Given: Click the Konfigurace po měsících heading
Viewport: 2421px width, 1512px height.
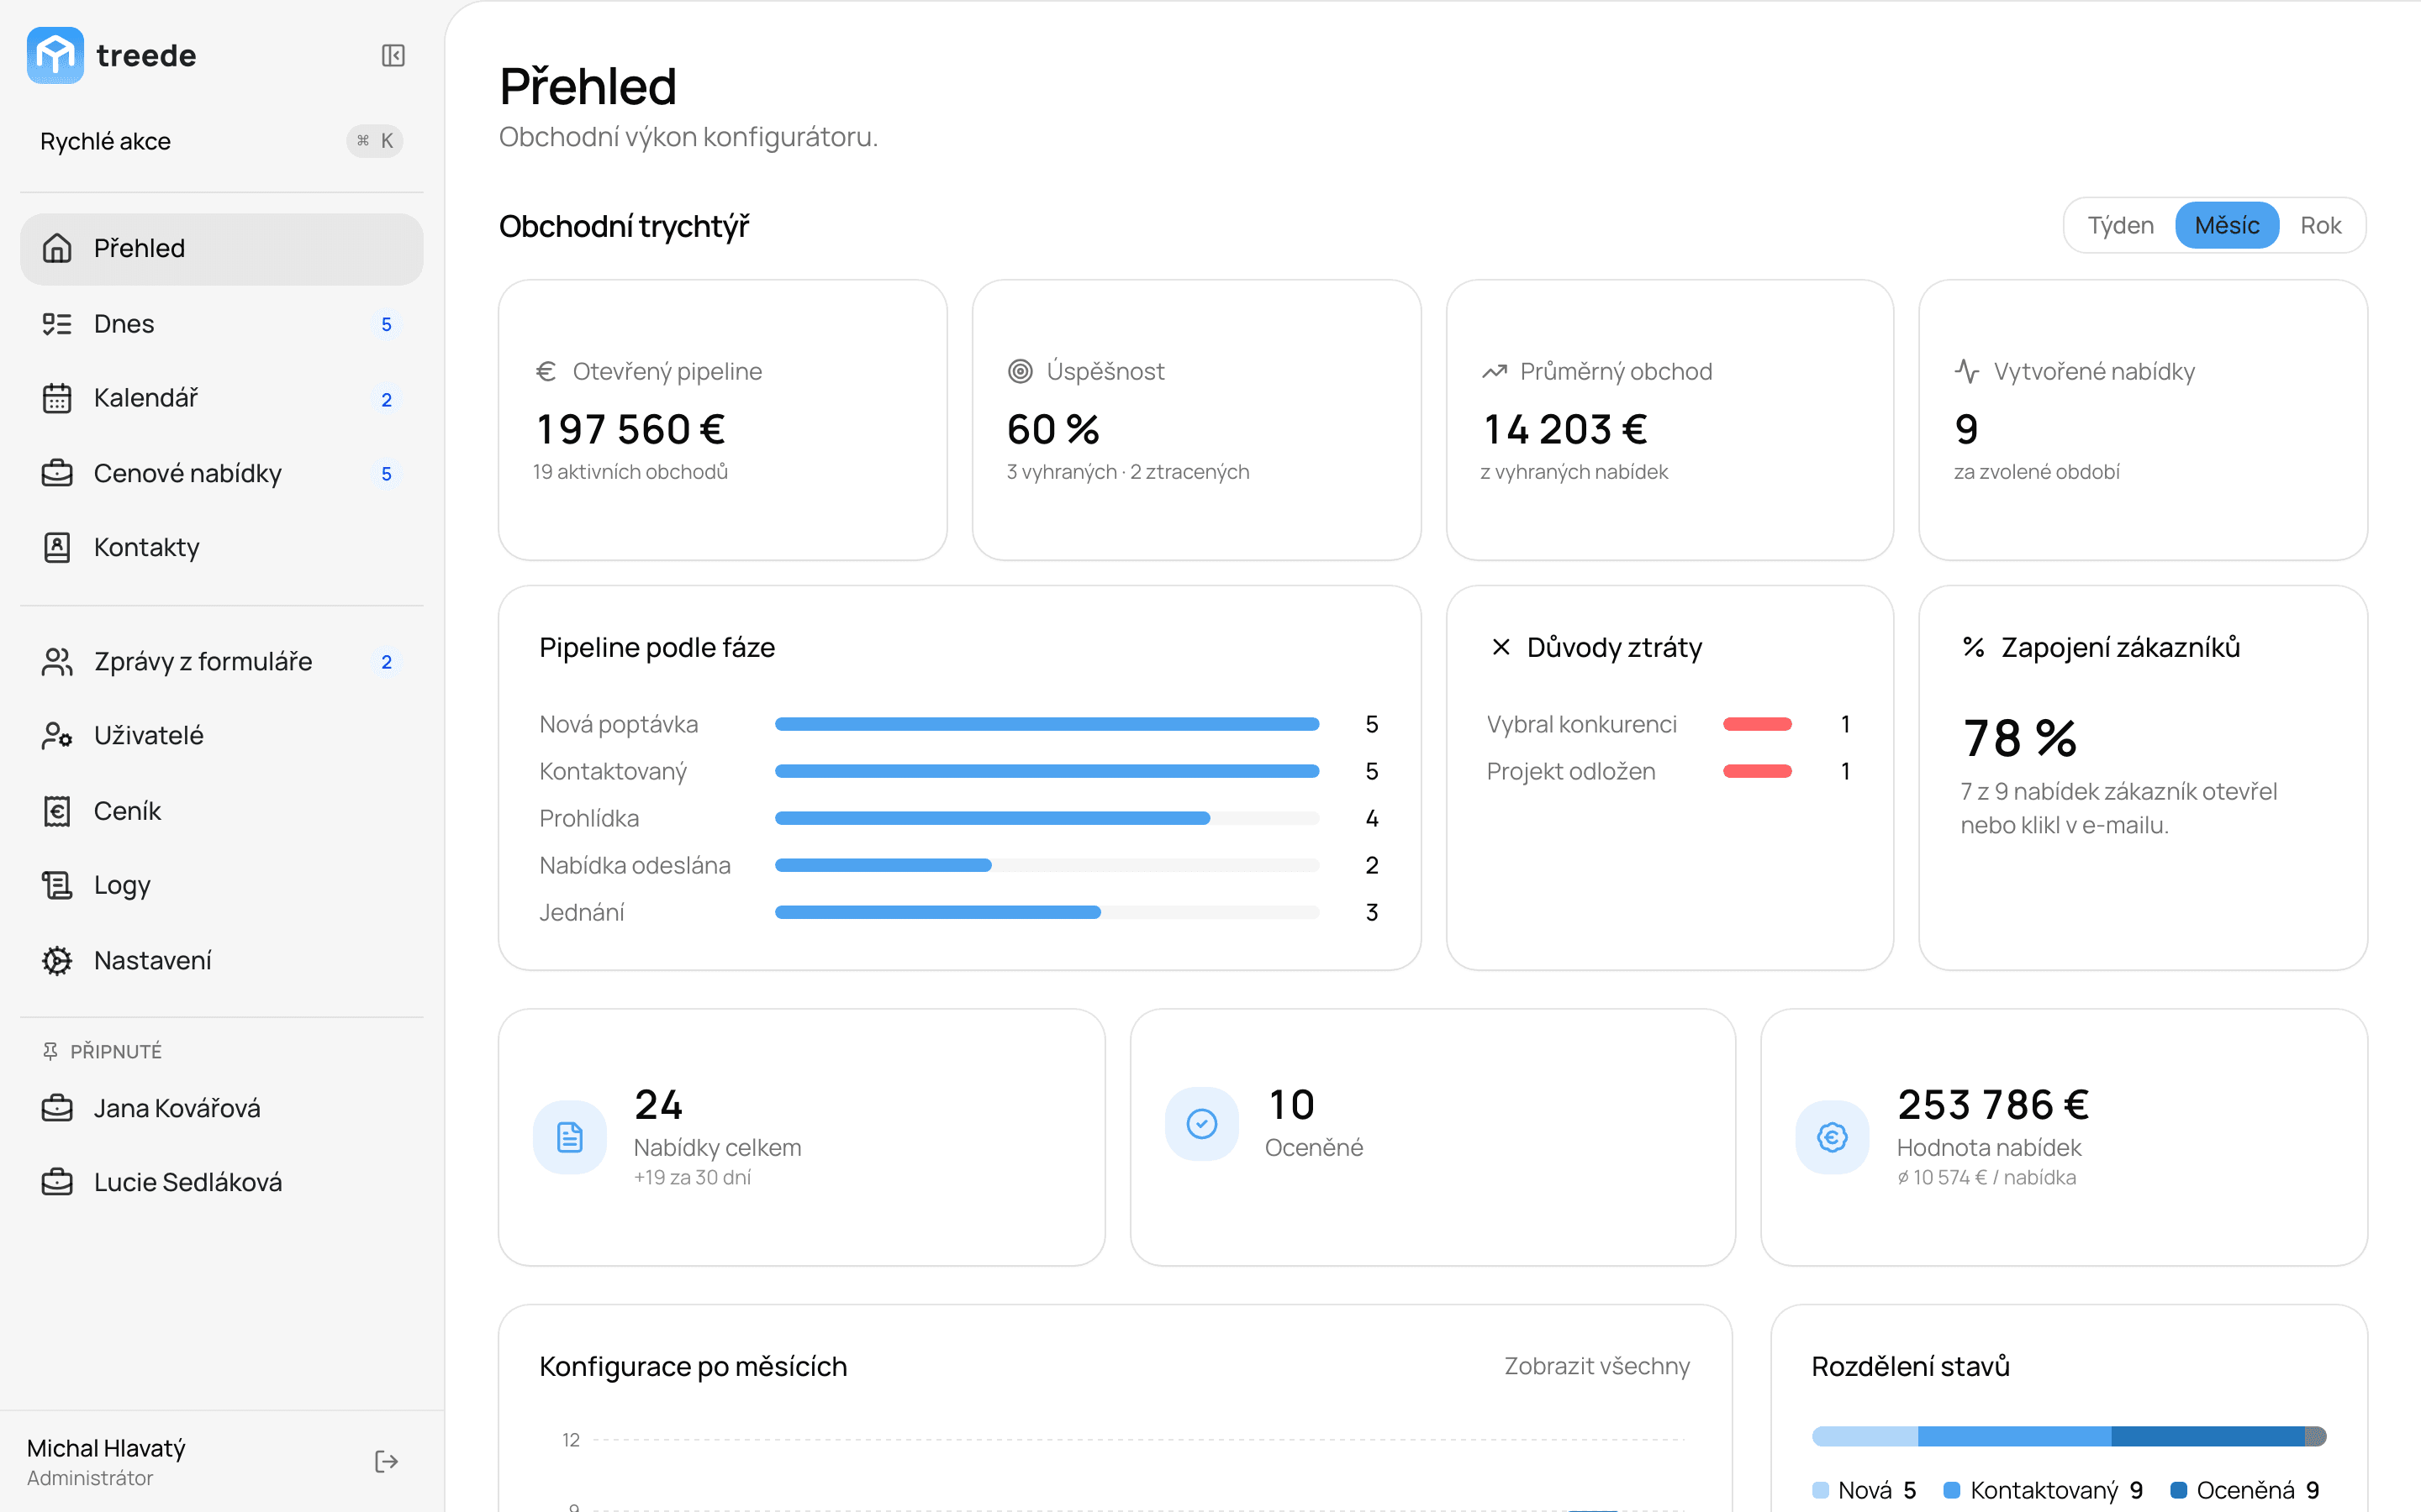Looking at the screenshot, I should (x=693, y=1366).
